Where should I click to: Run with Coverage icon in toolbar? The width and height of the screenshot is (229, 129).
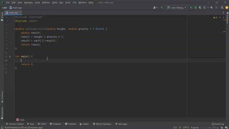point(200,8)
